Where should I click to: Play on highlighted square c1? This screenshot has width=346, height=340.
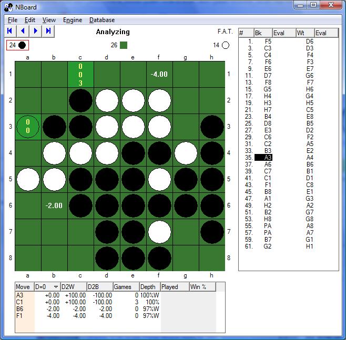pos(80,75)
